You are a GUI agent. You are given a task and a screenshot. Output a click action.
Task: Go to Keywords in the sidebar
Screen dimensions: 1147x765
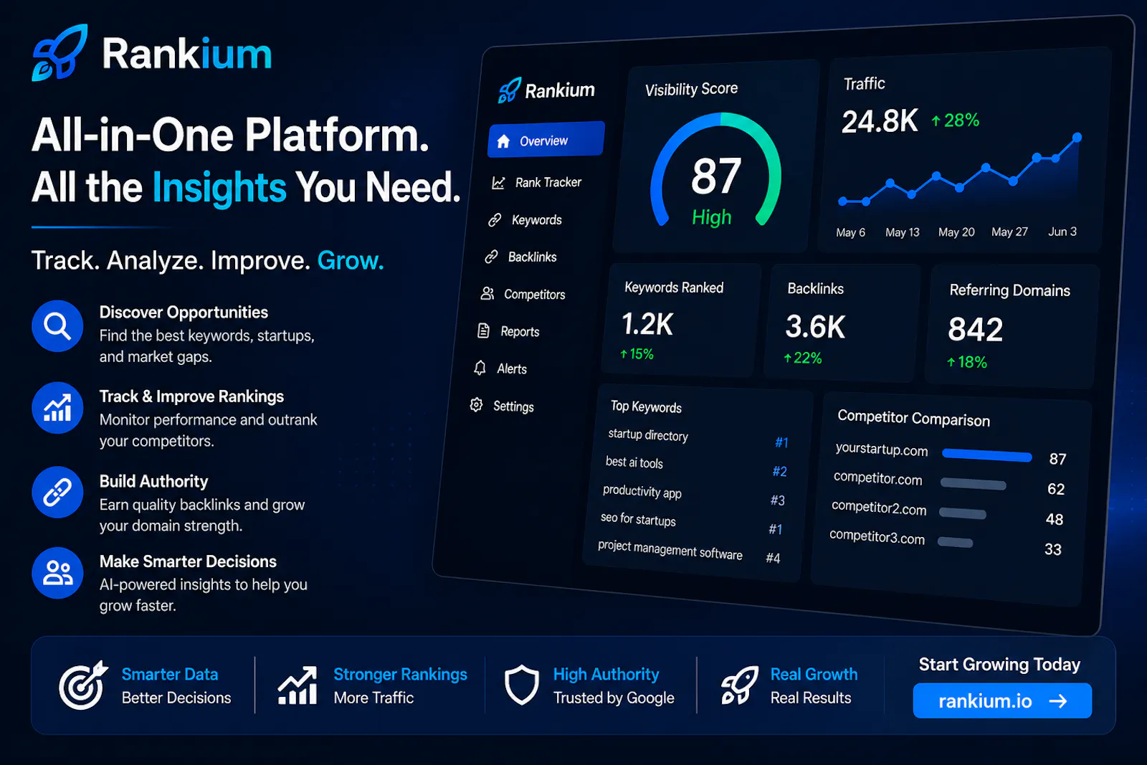tap(525, 220)
